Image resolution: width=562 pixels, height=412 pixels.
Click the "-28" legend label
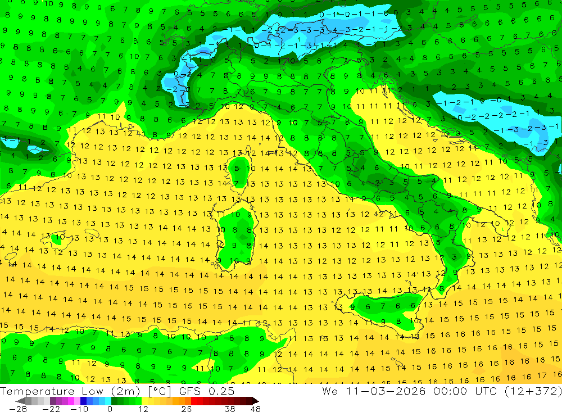18,409
